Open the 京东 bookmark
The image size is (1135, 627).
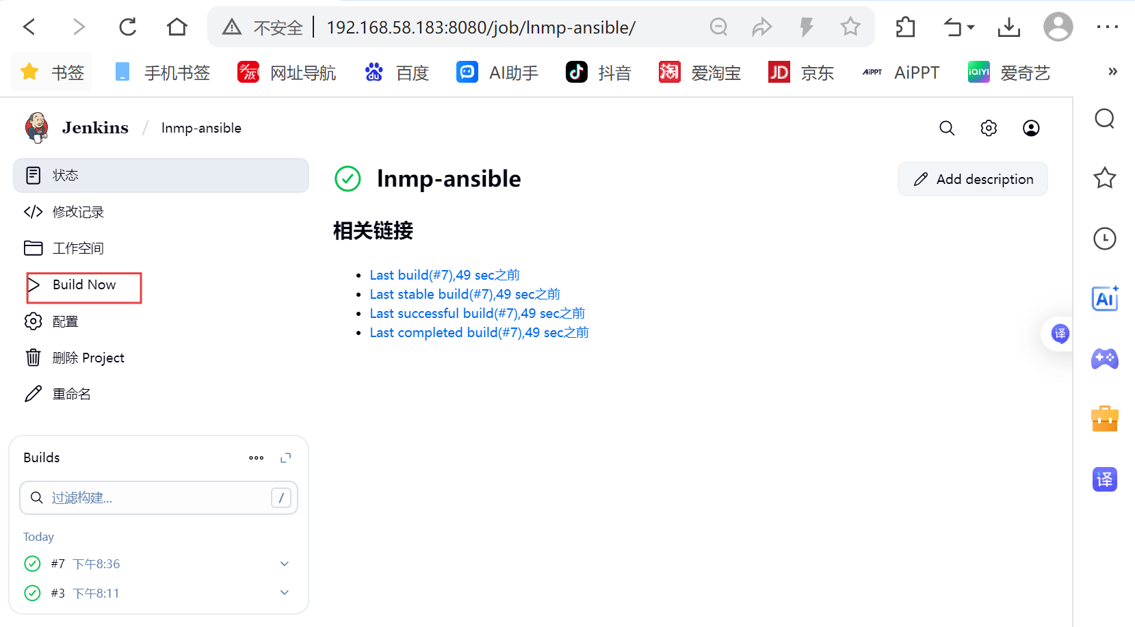point(801,72)
